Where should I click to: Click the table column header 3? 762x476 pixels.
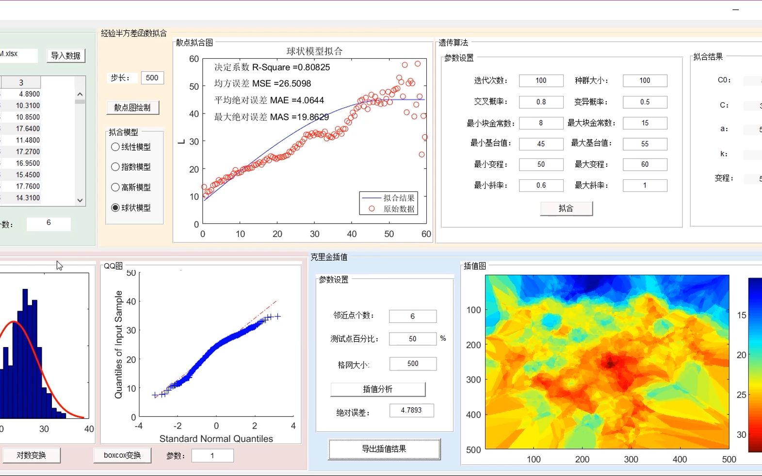point(21,82)
